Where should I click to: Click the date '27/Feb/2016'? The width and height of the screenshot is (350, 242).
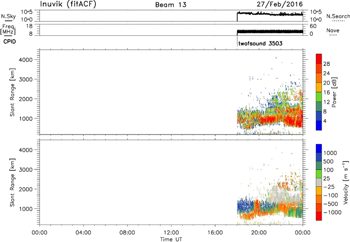tap(280, 4)
